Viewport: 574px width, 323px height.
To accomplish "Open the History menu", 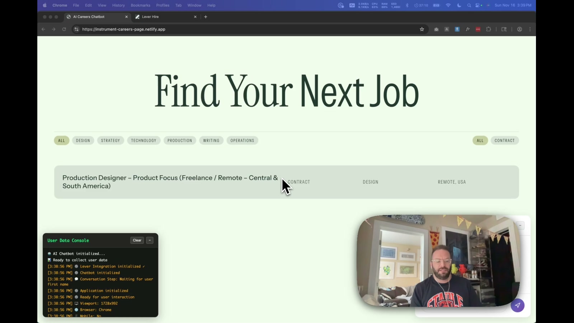I will [118, 5].
